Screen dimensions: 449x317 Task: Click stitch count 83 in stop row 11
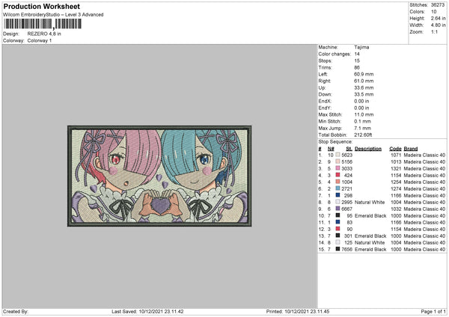click(349, 223)
